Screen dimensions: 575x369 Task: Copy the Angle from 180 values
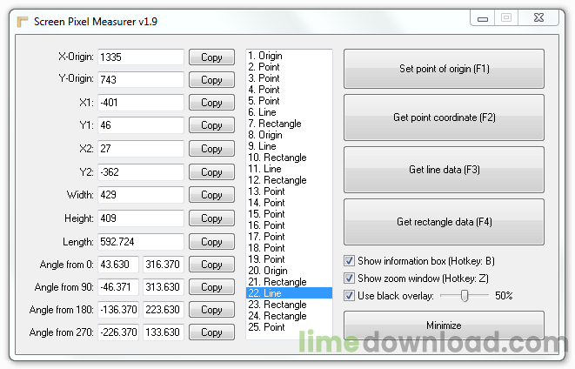211,310
